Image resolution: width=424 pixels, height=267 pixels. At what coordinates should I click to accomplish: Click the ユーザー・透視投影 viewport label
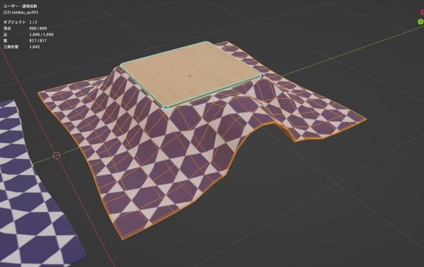(x=20, y=7)
